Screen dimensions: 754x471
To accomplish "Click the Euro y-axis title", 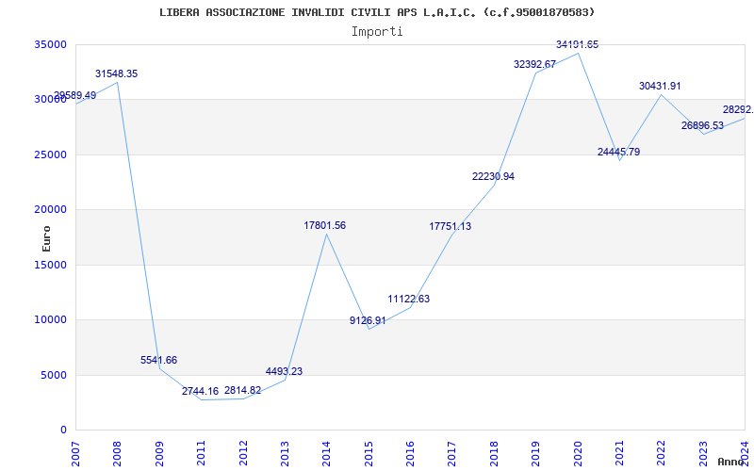I will pos(46,239).
